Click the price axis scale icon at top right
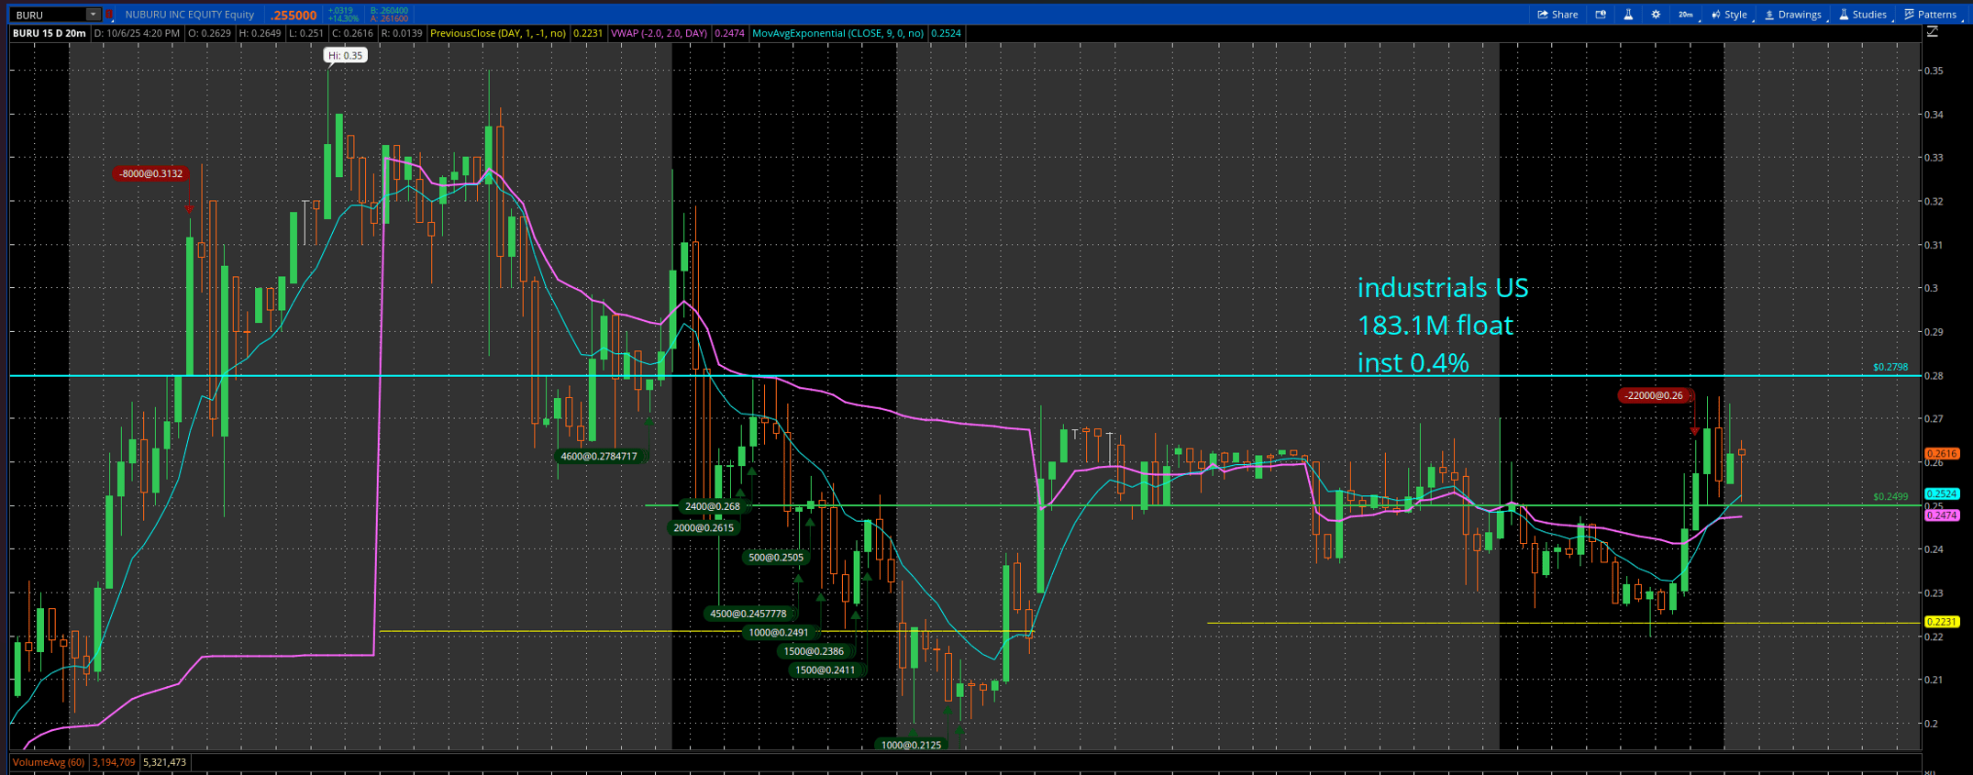This screenshot has height=775, width=1973. (1933, 32)
